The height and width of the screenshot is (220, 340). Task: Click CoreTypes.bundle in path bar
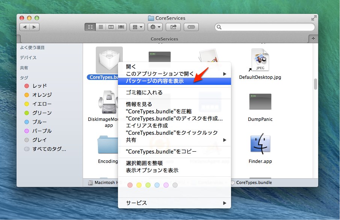tap(251, 182)
